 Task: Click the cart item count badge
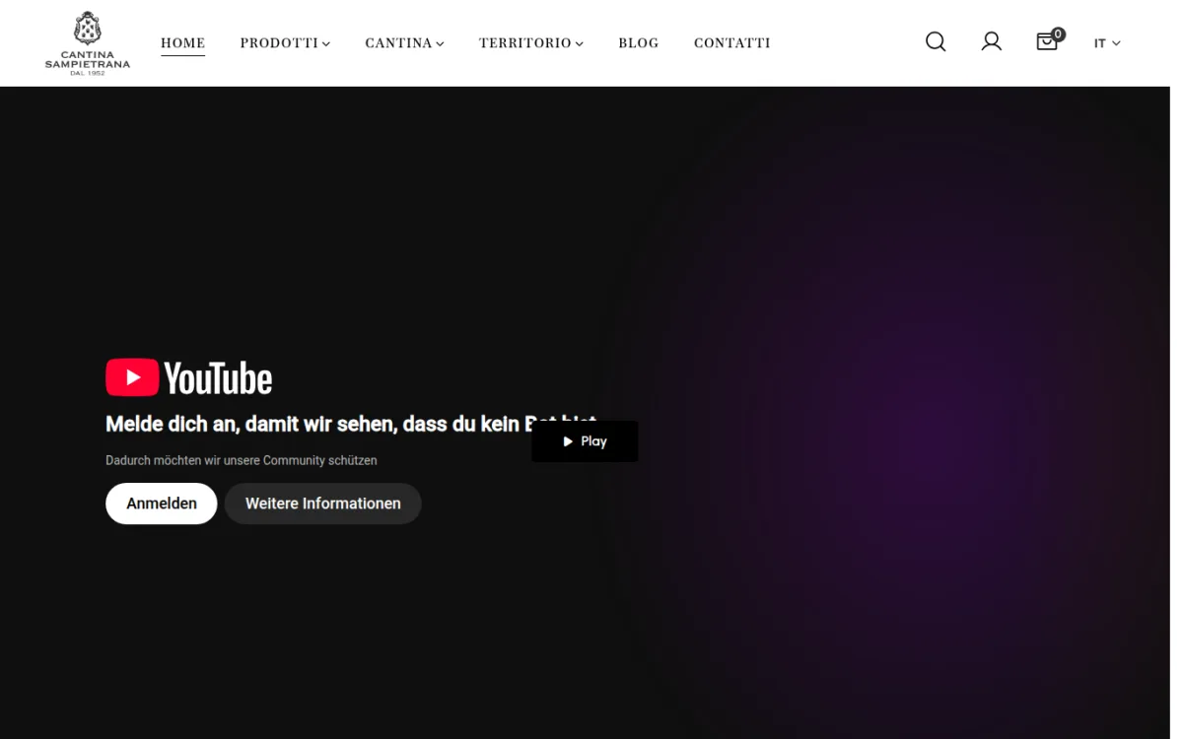point(1058,34)
